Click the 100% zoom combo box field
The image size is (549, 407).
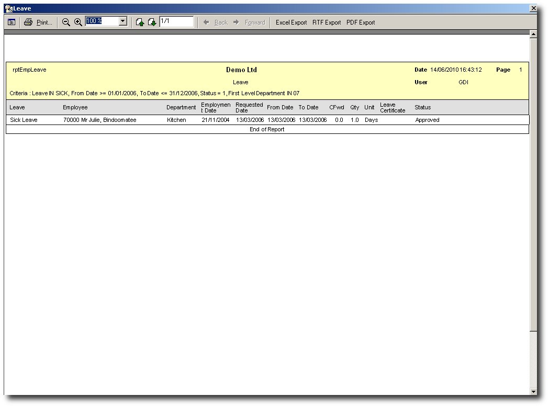coord(102,21)
